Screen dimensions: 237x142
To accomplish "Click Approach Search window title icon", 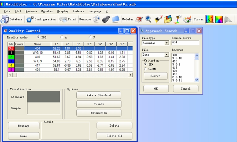I will [142, 31].
